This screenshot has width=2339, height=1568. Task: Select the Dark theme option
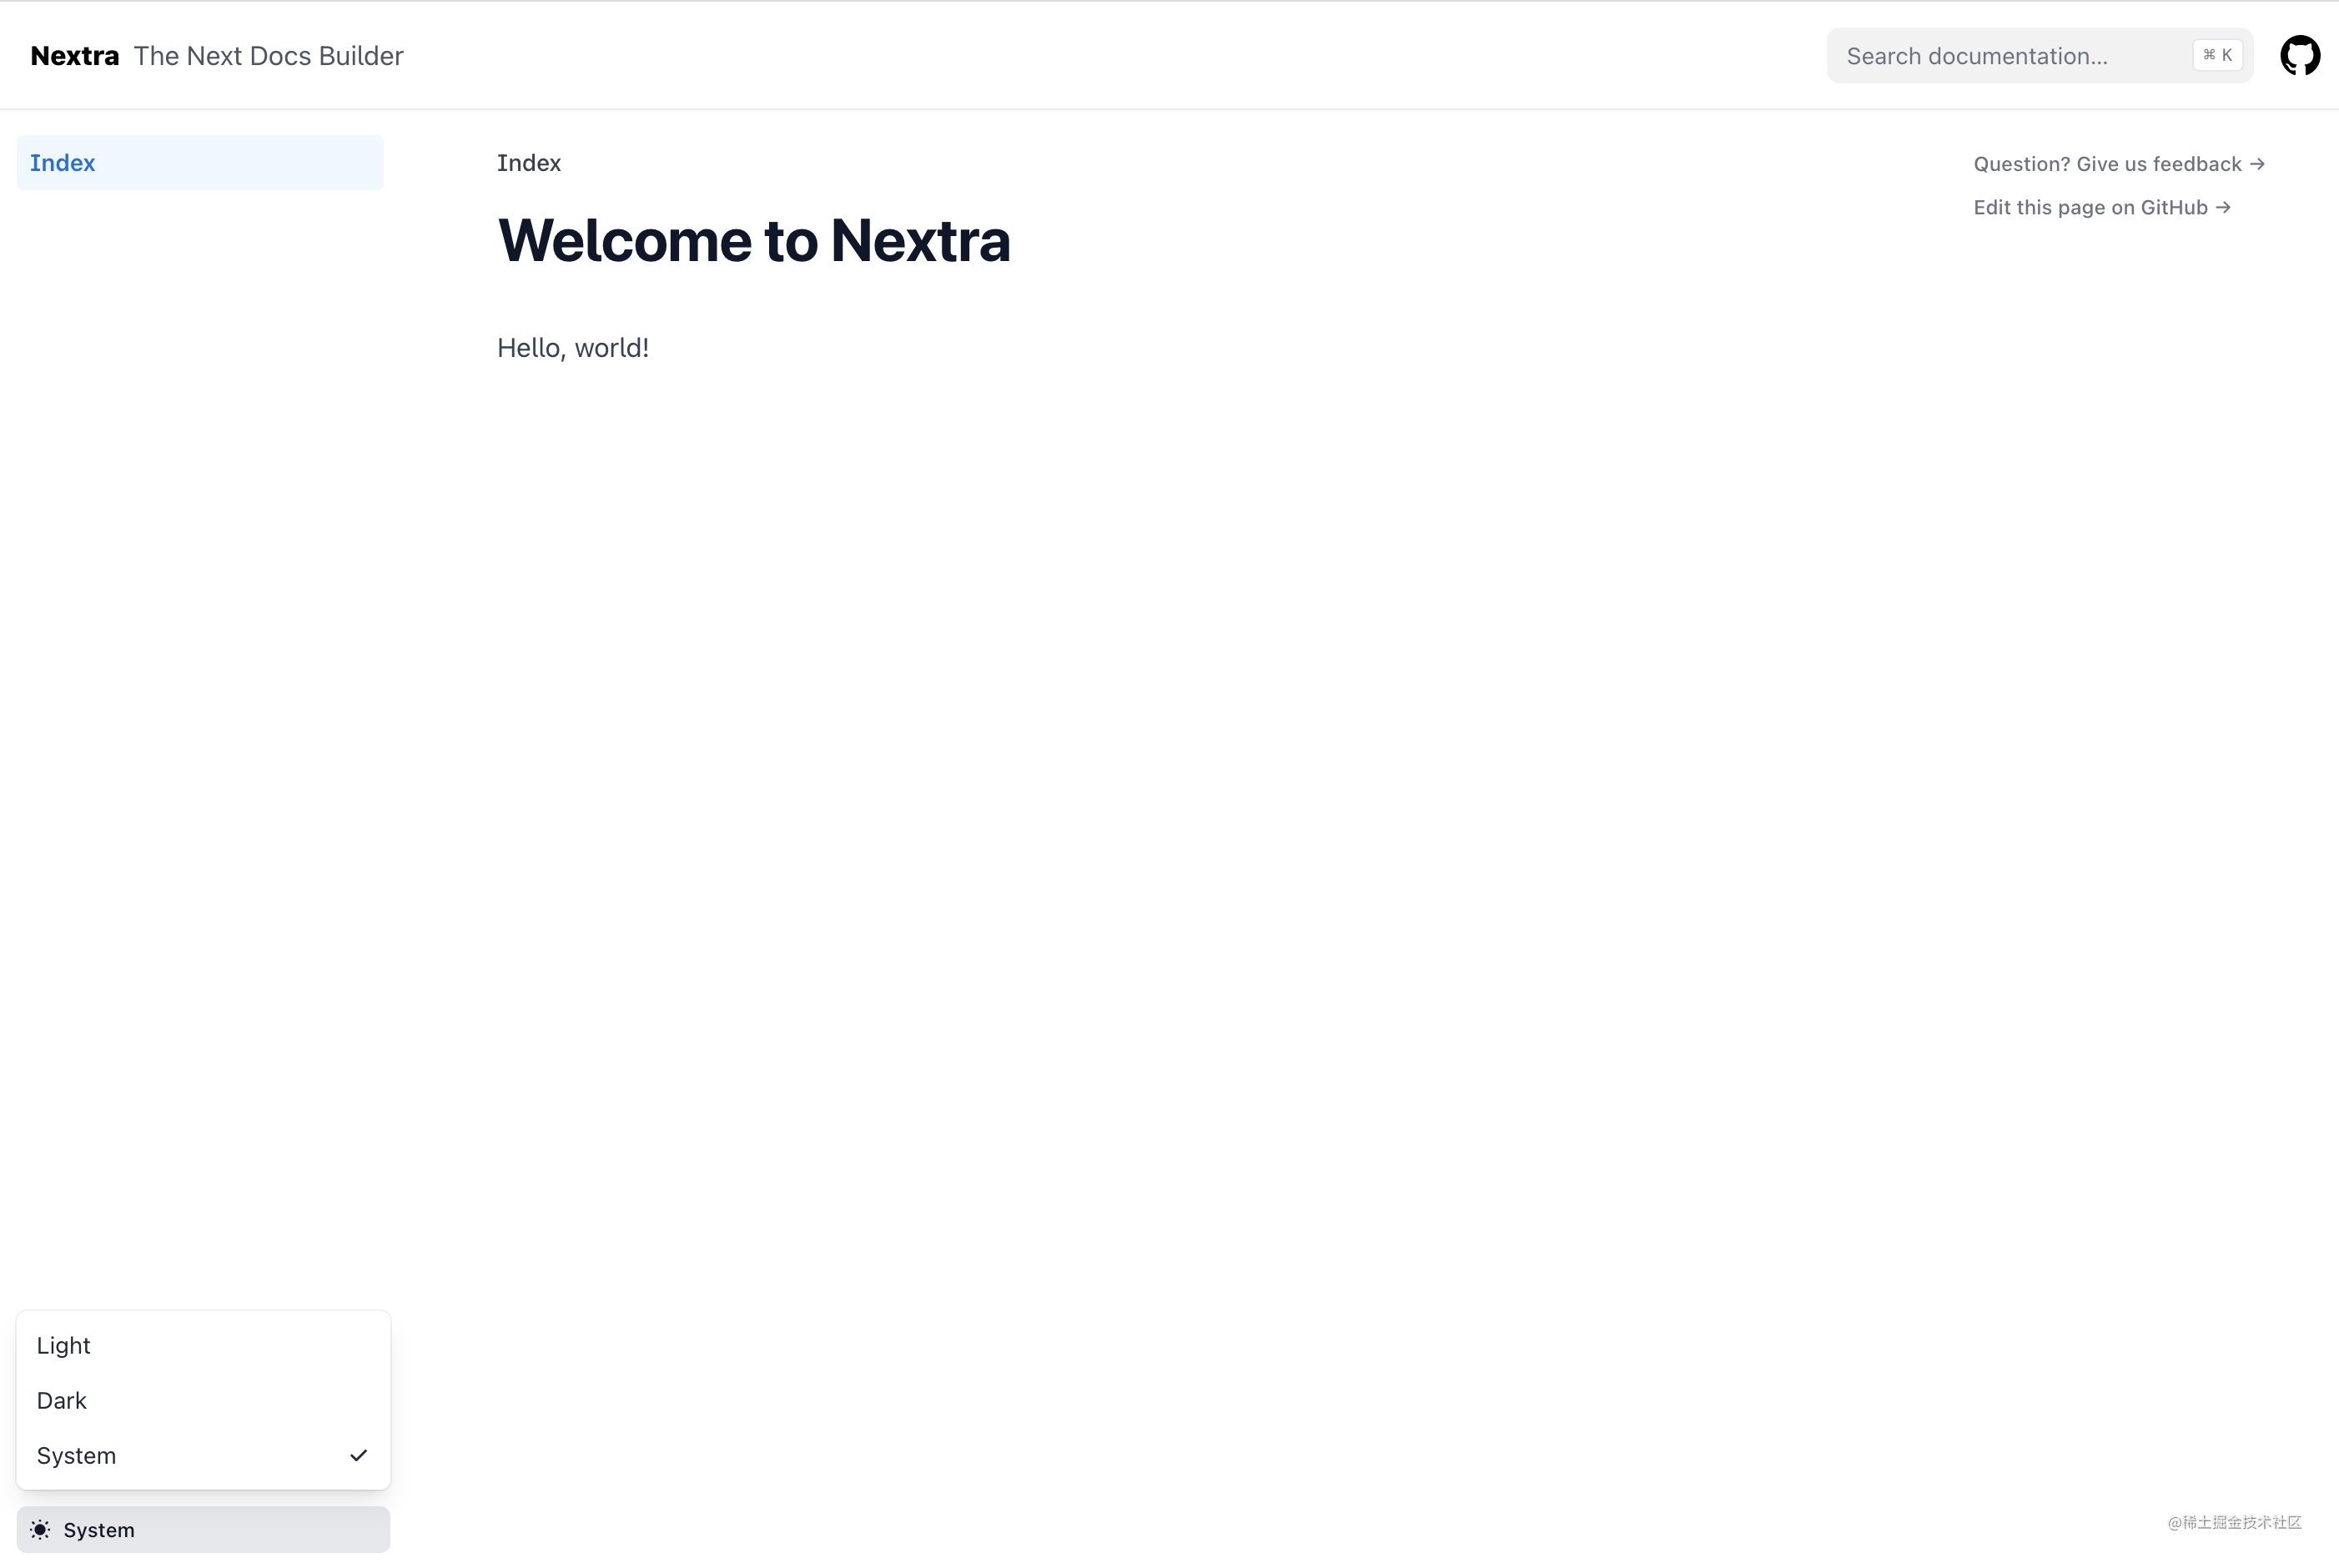pyautogui.click(x=203, y=1401)
